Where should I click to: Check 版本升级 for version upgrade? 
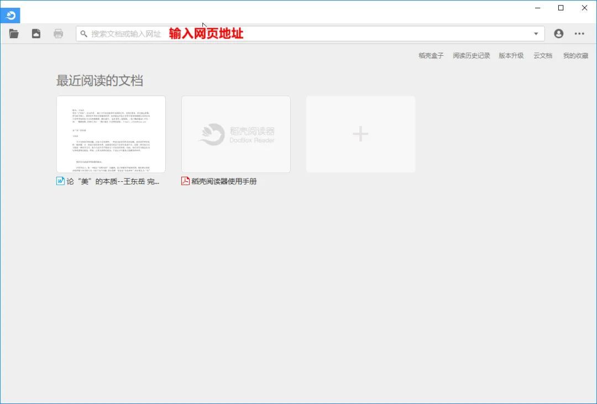point(511,55)
